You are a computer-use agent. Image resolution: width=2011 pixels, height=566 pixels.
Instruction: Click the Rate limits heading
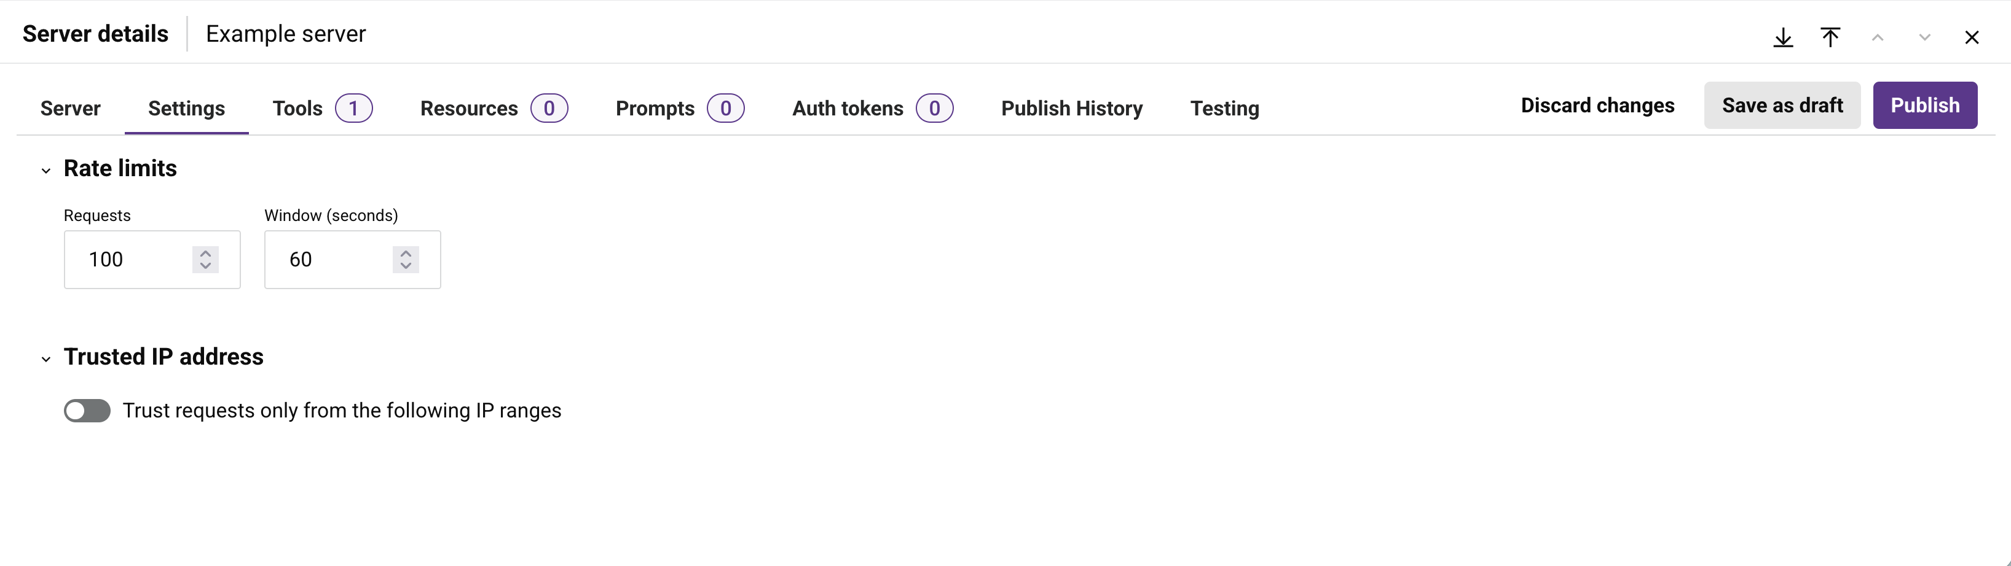[120, 168]
